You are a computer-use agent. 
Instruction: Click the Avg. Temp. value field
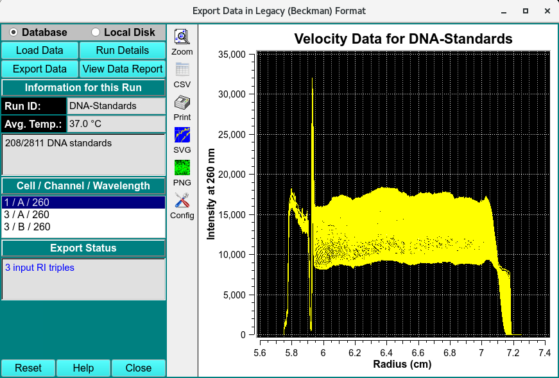[x=116, y=124]
